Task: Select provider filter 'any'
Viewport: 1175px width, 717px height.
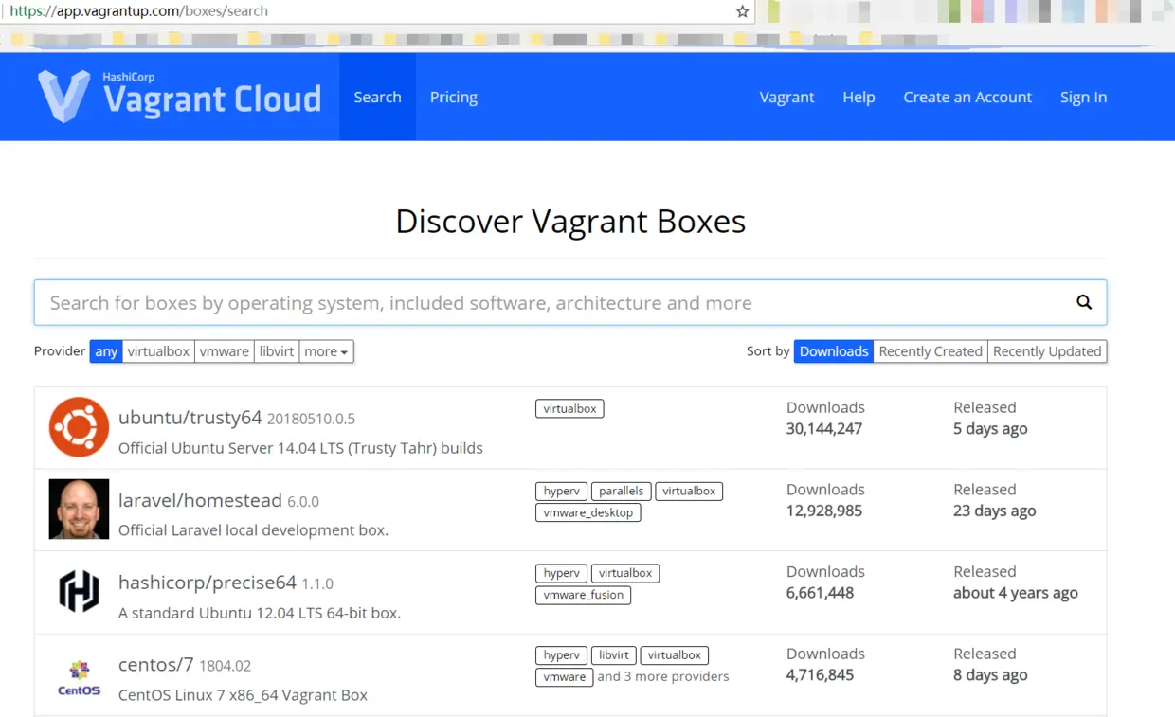Action: point(106,351)
